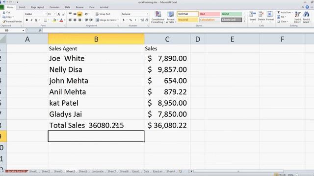Click the insert function fx button
314x176 pixels.
point(40,30)
